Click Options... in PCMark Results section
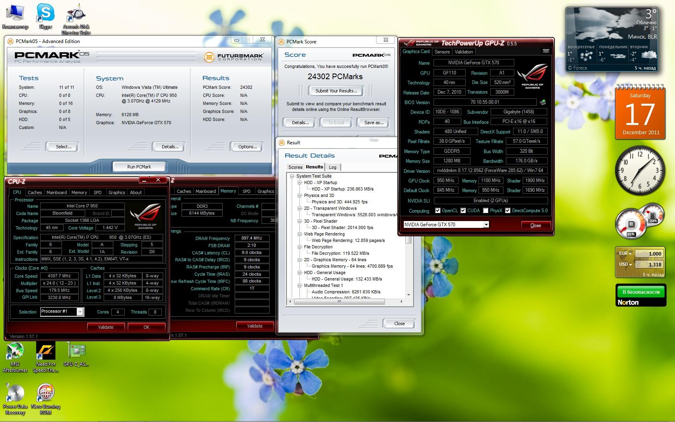The height and width of the screenshot is (422, 675). tap(247, 147)
